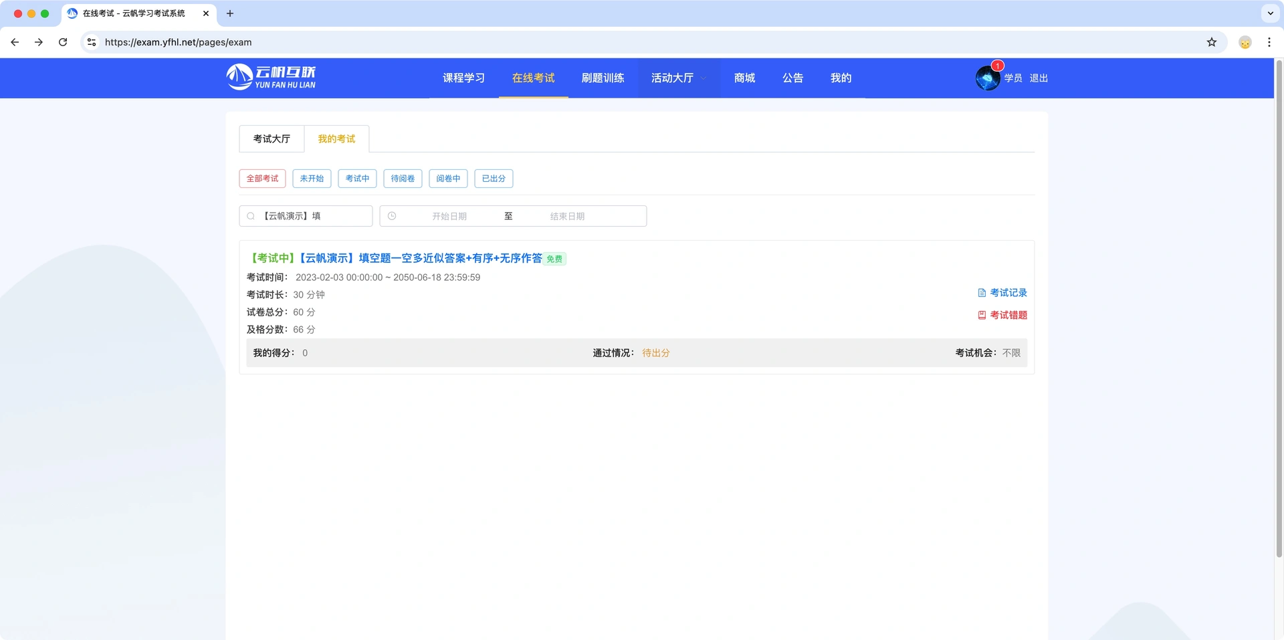Click the 学员 username link
1284x640 pixels.
(x=1013, y=78)
